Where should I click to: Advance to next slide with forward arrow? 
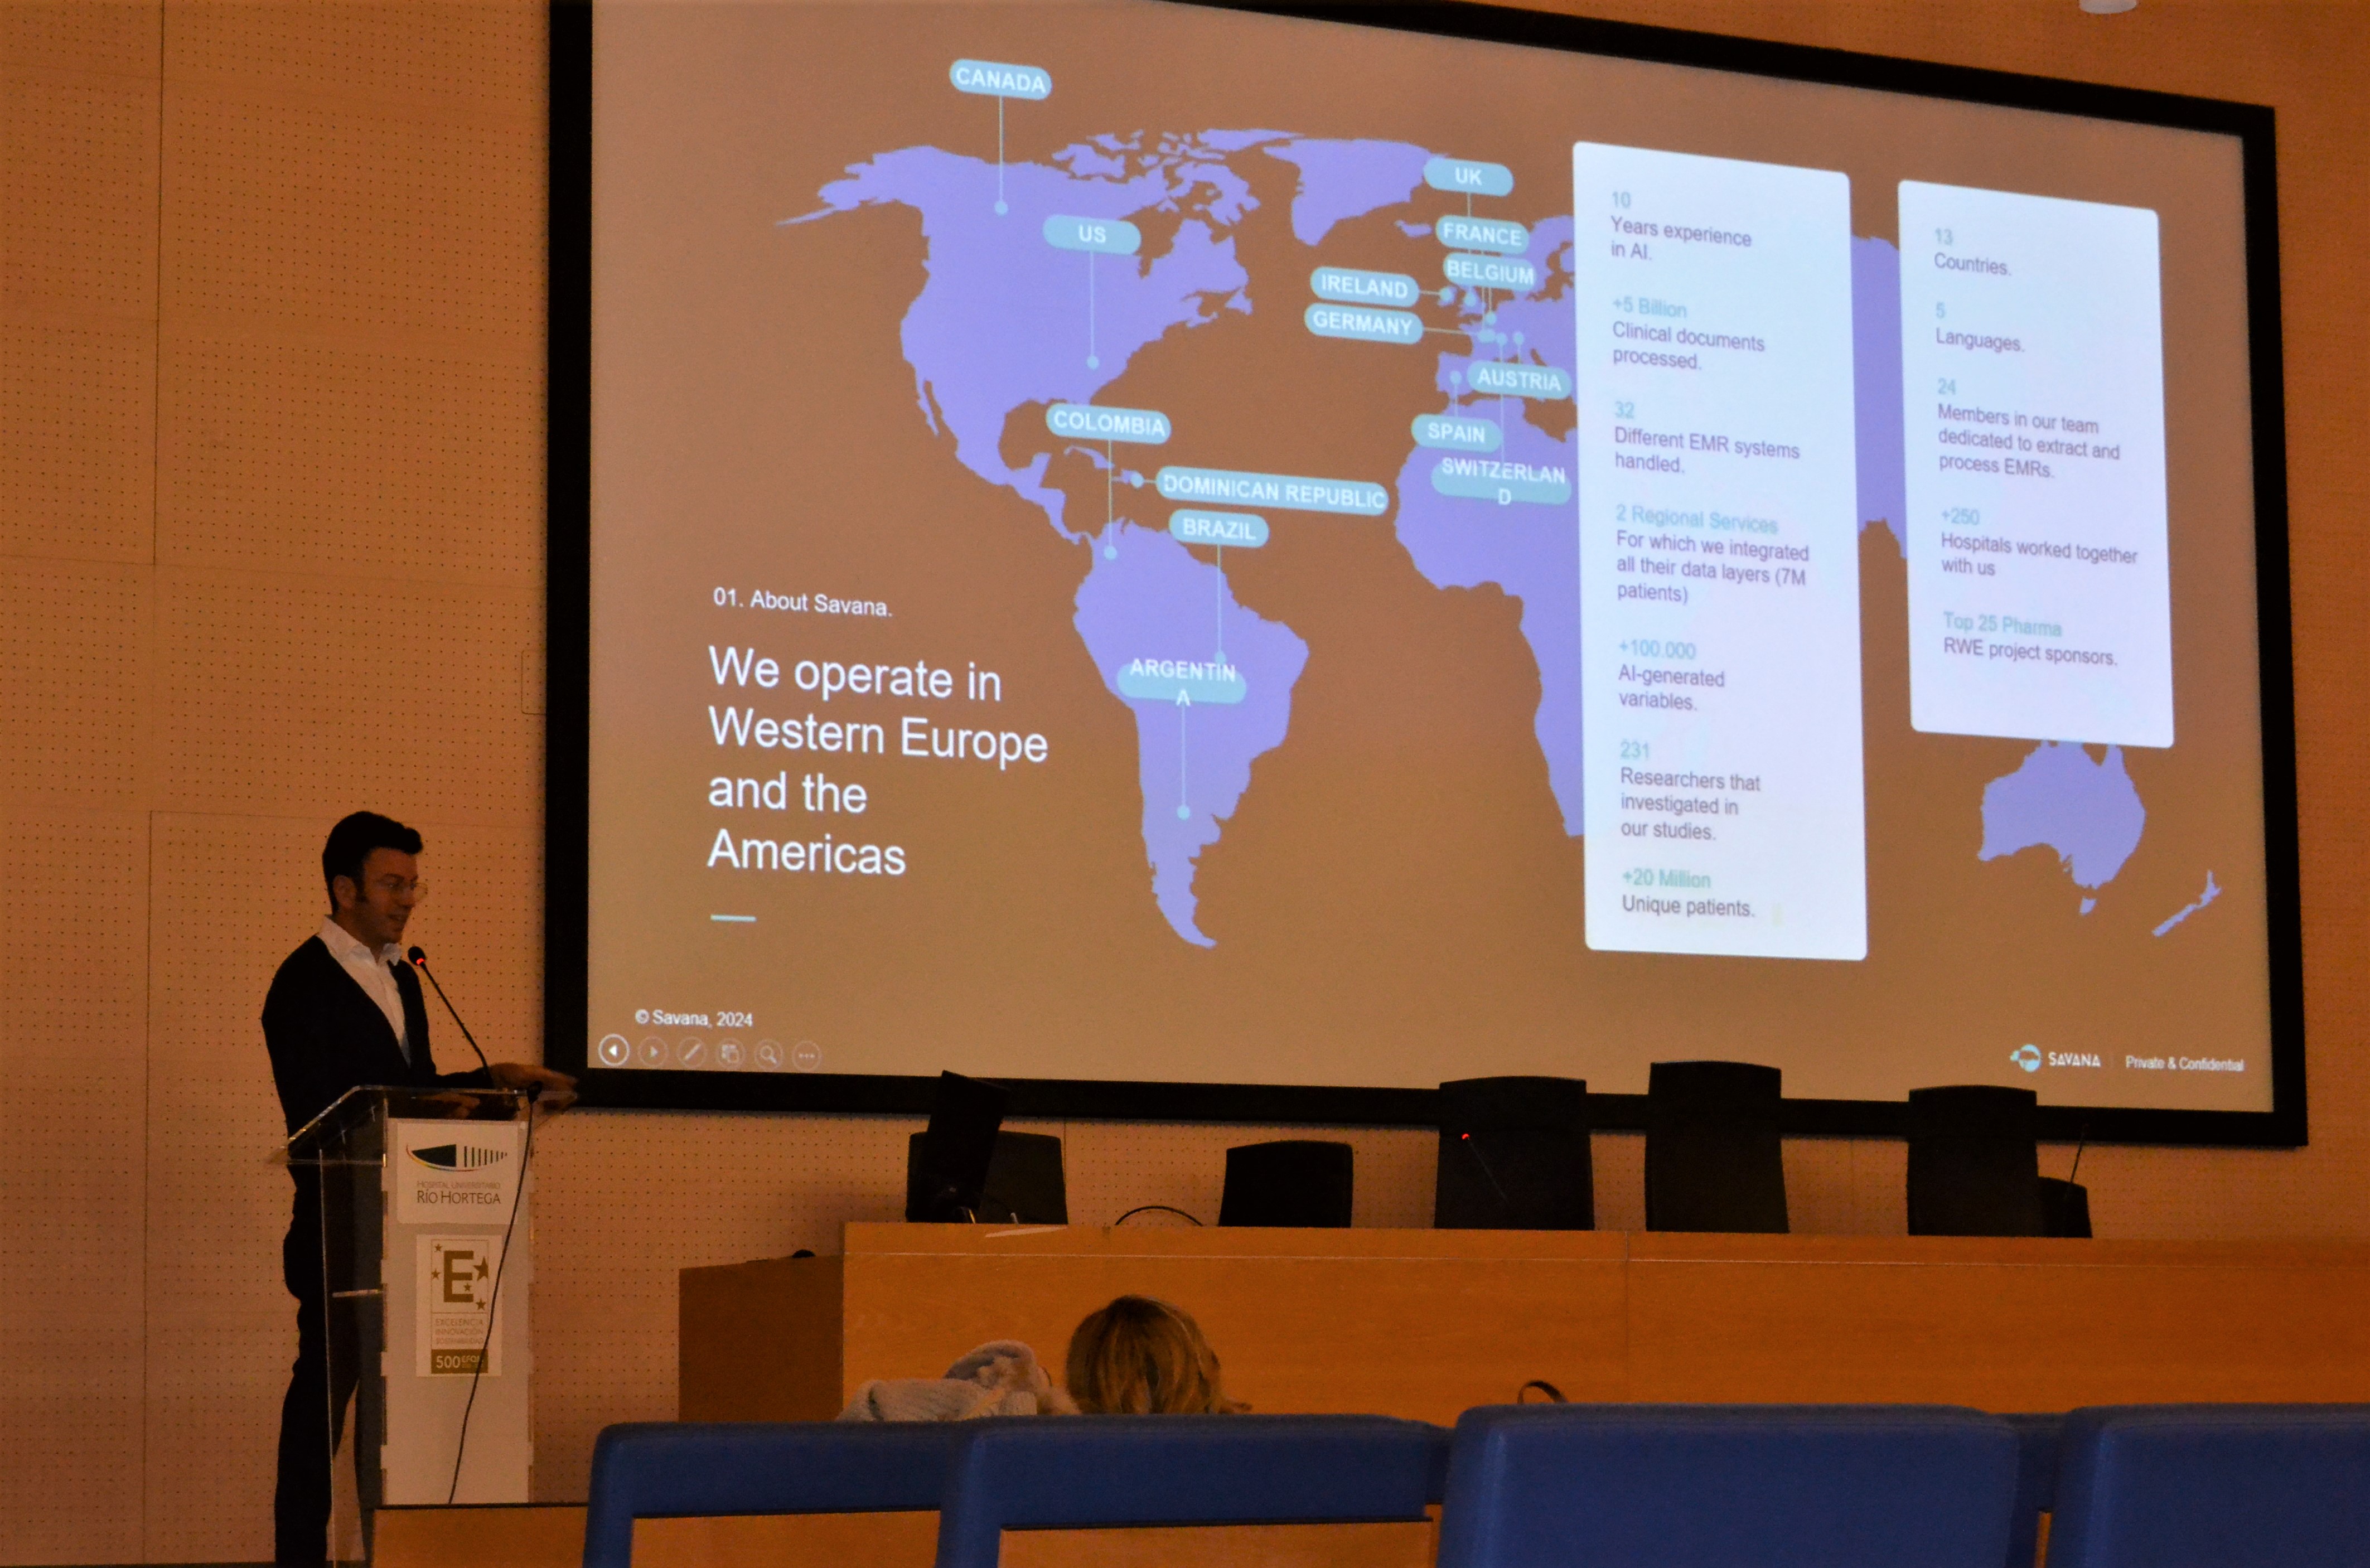pos(652,1052)
